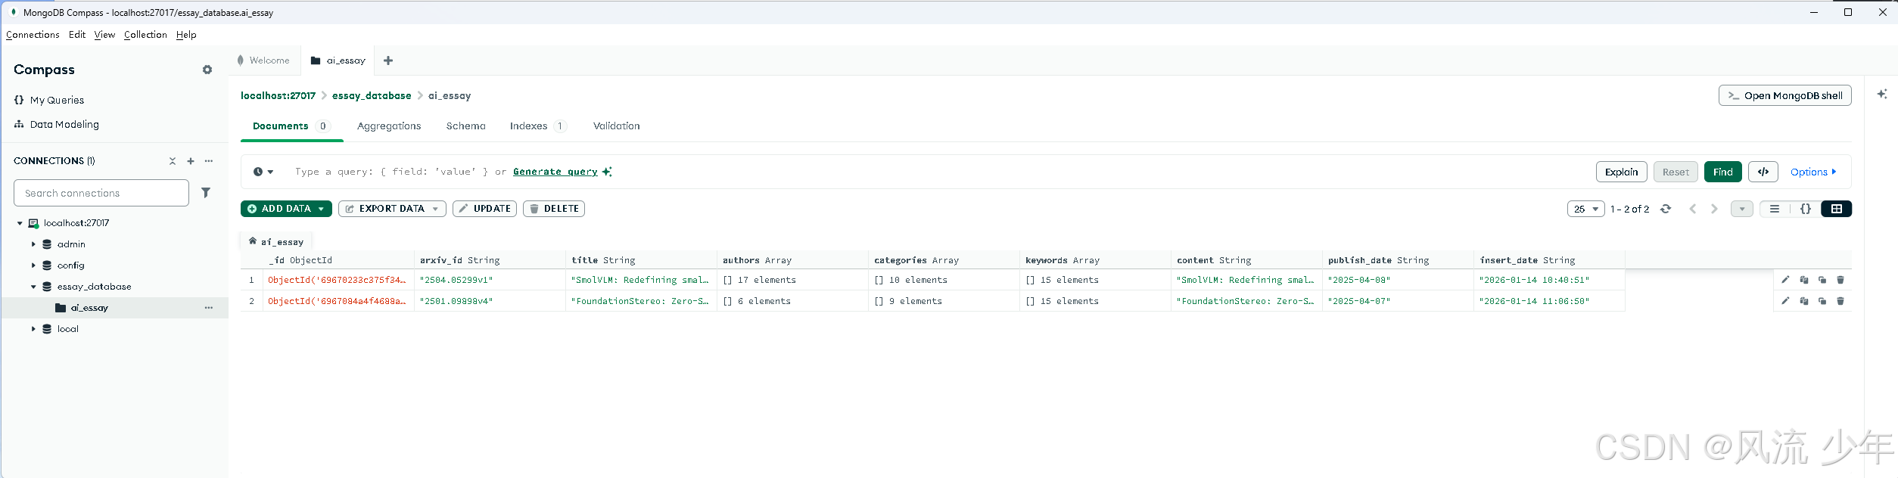Go to previous page of documents
Screen dimensions: 1898x478
[1693, 209]
